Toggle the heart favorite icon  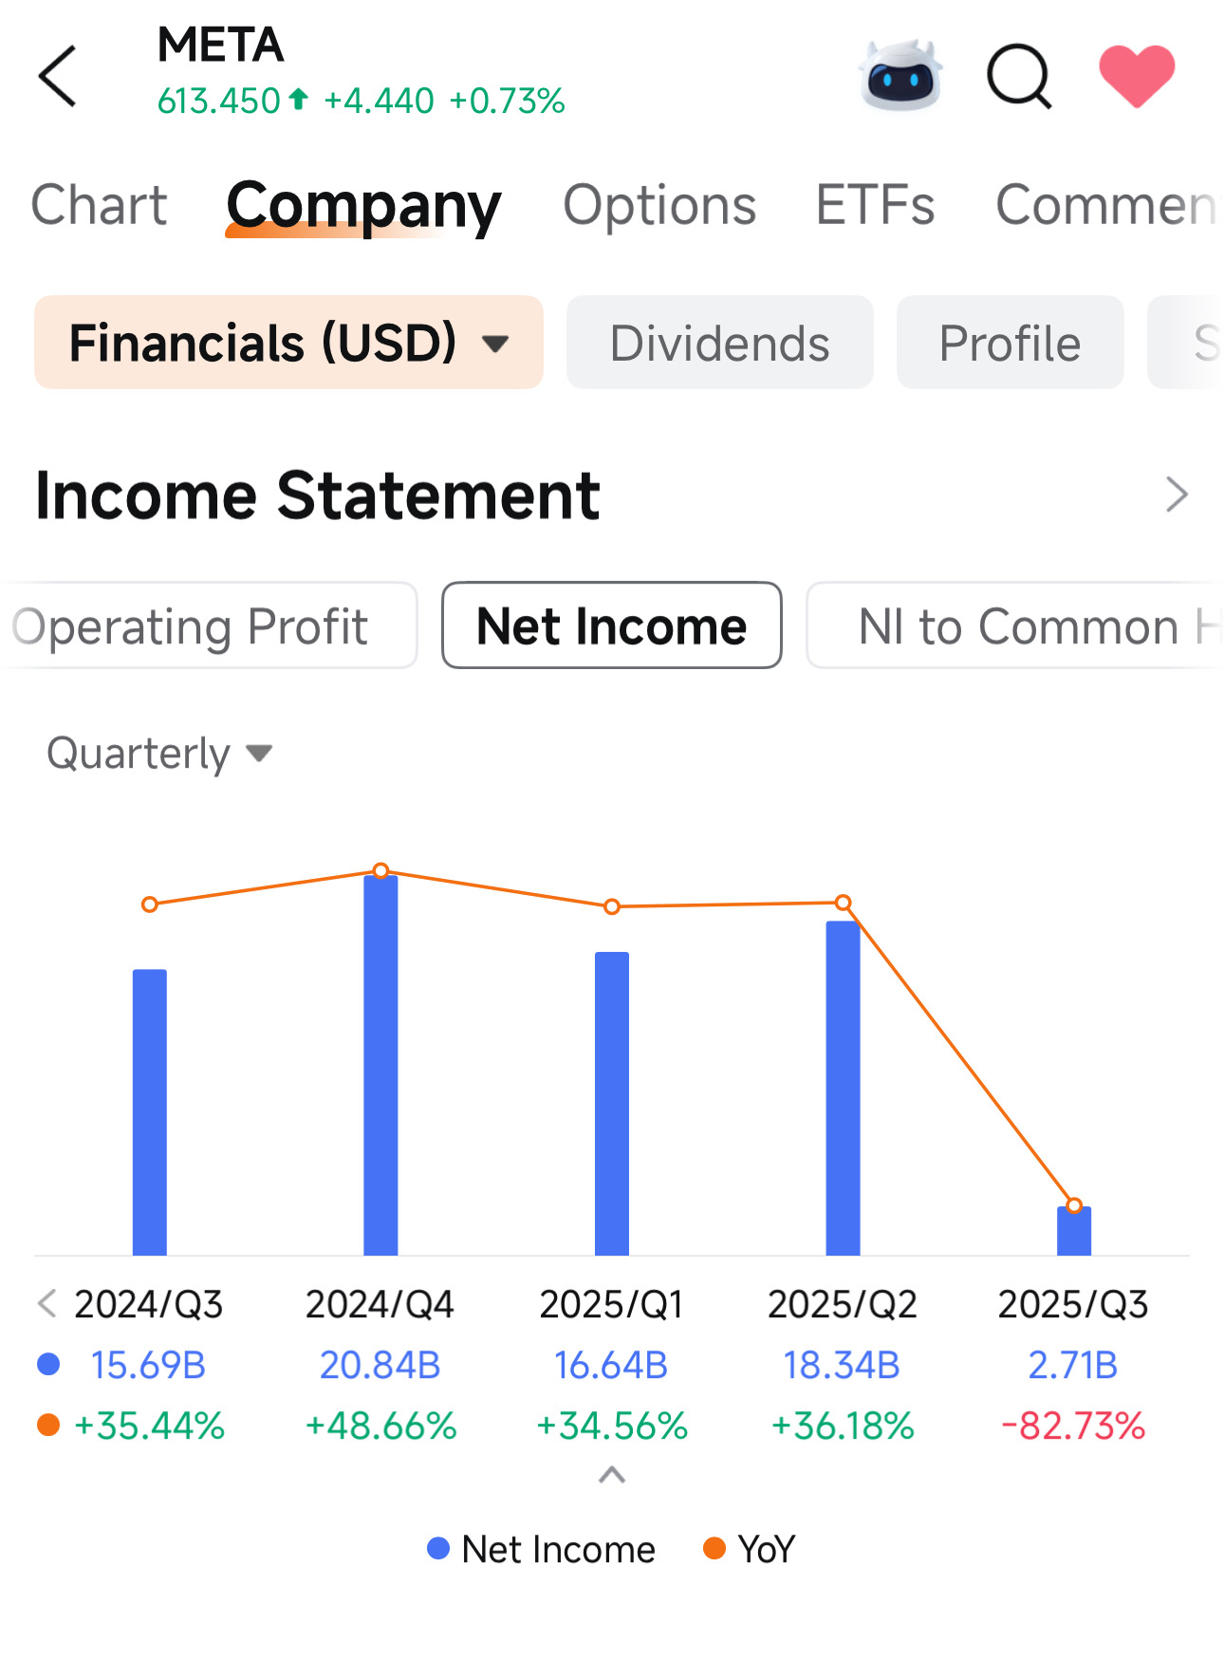click(x=1137, y=76)
